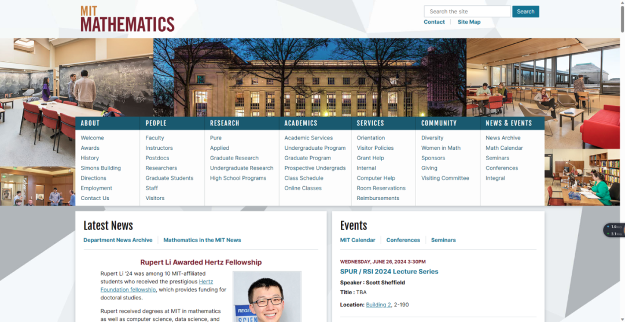
Task: Open the NEWS & EVENTS menu heading
Action: click(509, 123)
